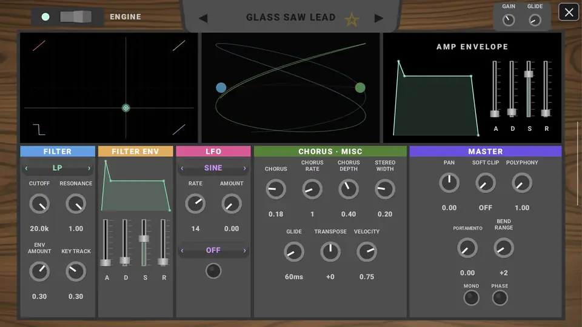Viewport: 582px width, 327px height.
Task: Click the amp envelope Sustain slider handle
Action: click(529, 74)
